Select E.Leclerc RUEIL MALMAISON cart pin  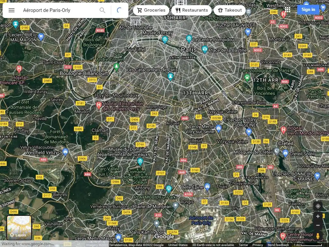(x=41, y=37)
